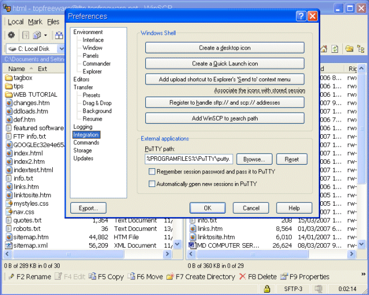Click the gear preferences icon in main toolbar

point(11,35)
